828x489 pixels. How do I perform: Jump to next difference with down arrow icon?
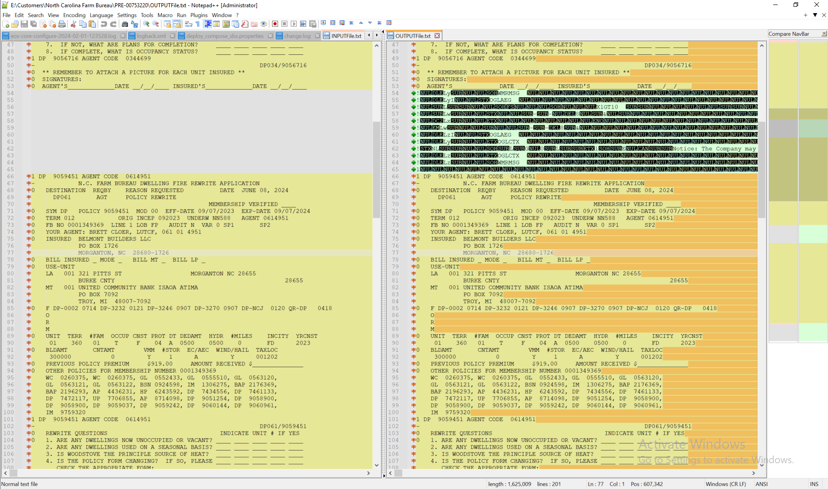point(370,23)
